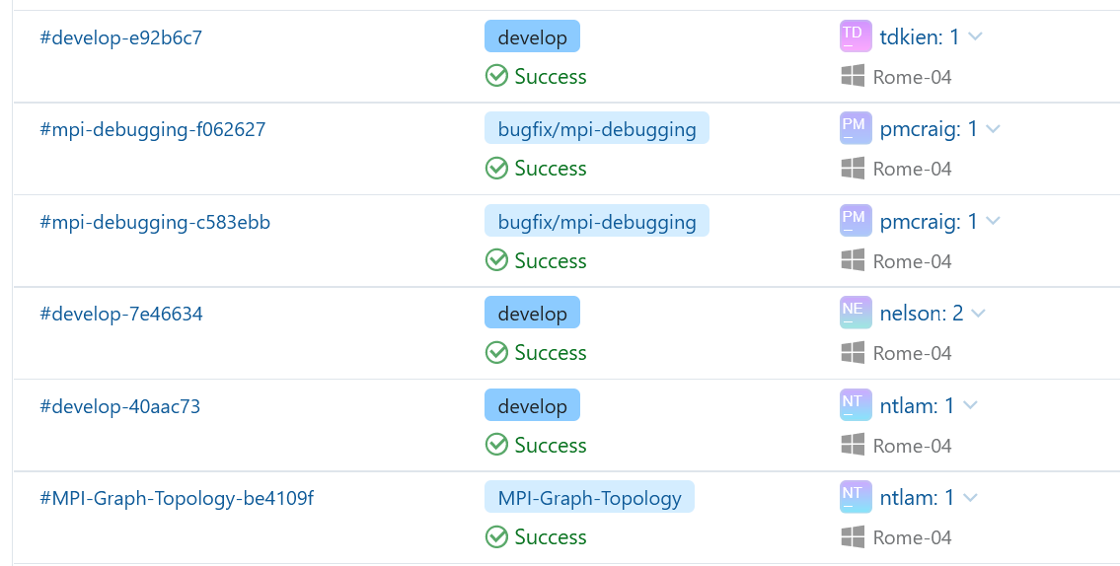Click tdkien's TD avatar icon
Viewport: 1120px width, 566px height.
coord(854,36)
